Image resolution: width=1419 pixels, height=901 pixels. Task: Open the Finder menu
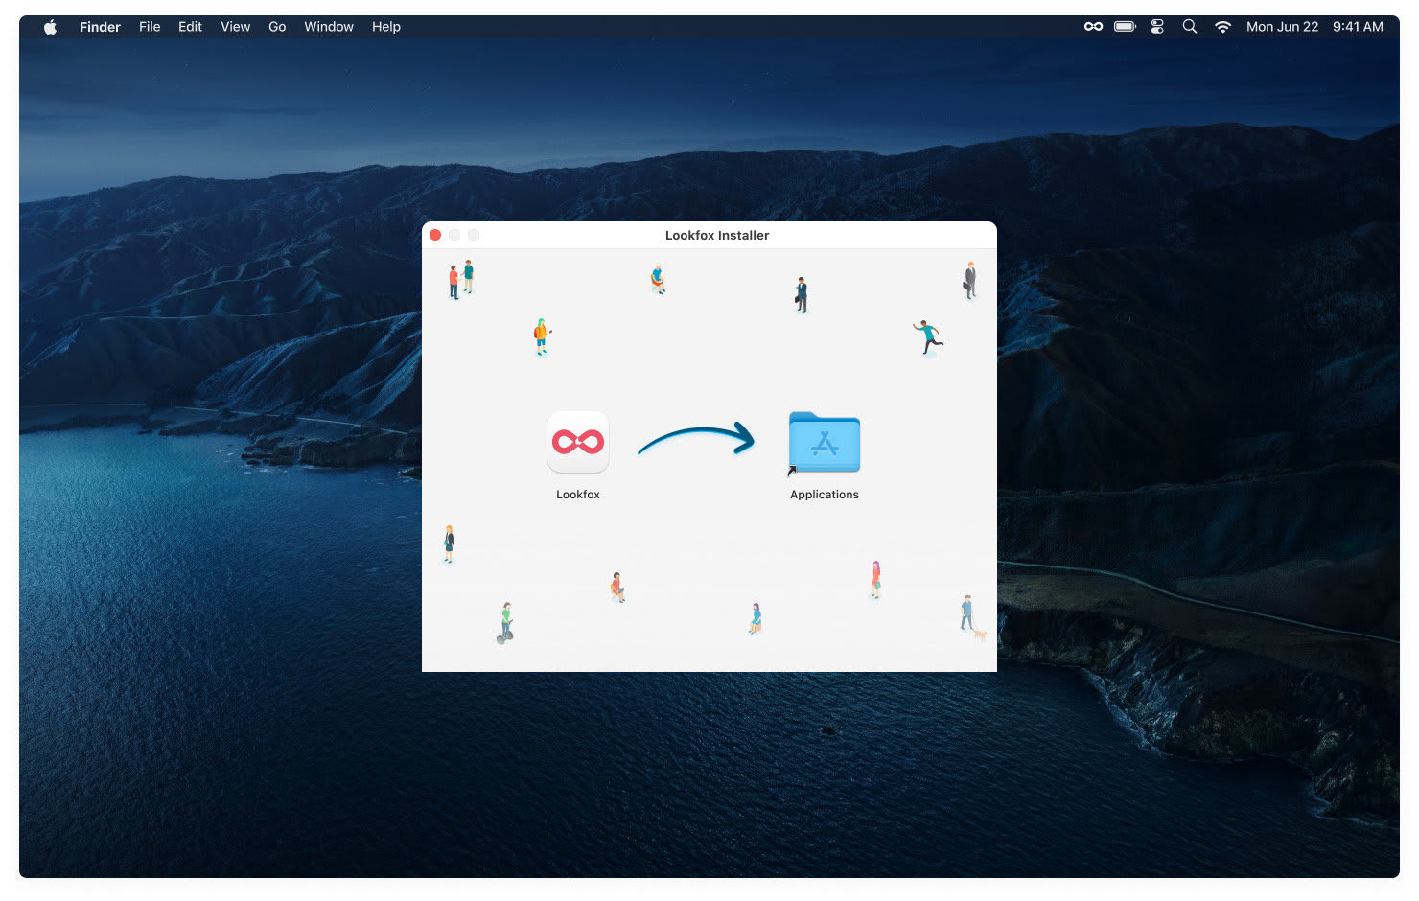pos(100,27)
